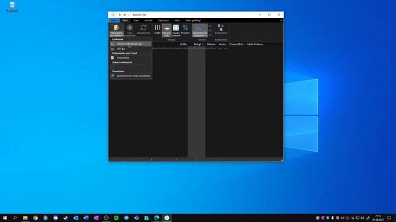Switch to the Optionen ribbon tab
The height and width of the screenshot is (222, 396).
163,20
